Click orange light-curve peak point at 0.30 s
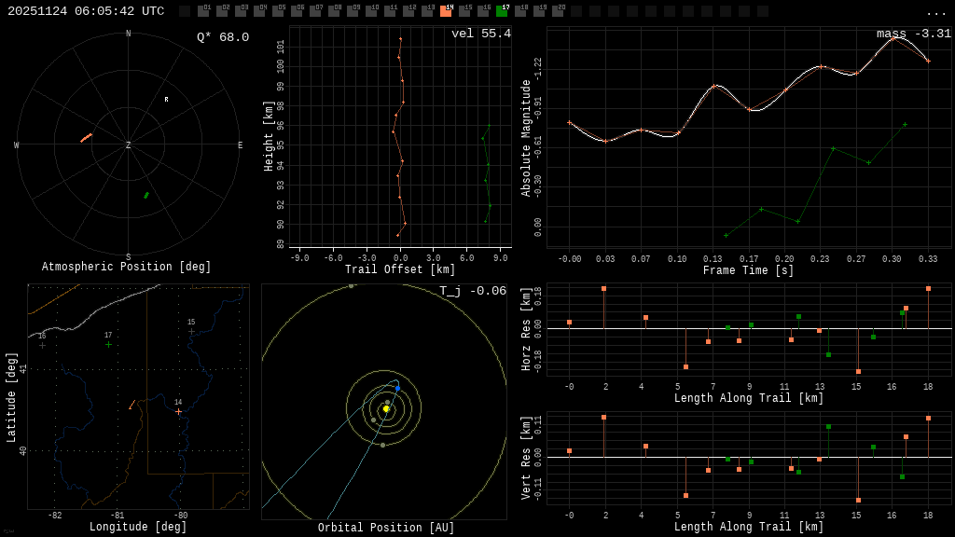This screenshot has width=955, height=537. point(893,37)
